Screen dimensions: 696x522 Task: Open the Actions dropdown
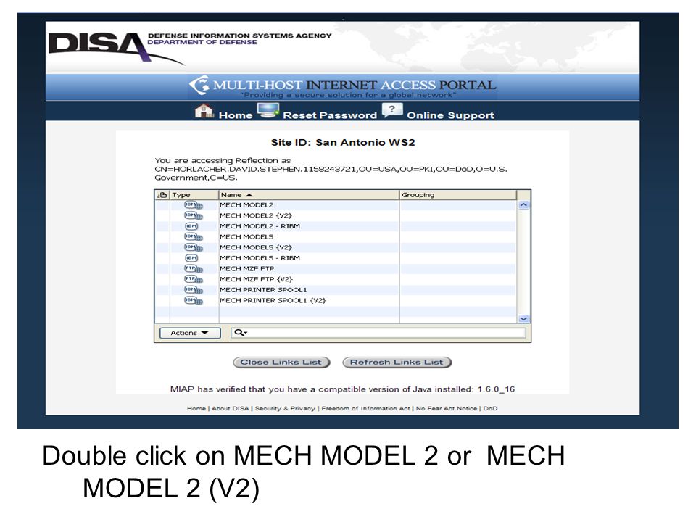point(190,333)
